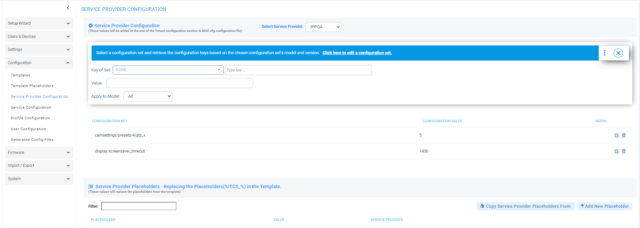Screen dimensions: 640x228
Task: Expand the System menu
Action: tap(39, 179)
